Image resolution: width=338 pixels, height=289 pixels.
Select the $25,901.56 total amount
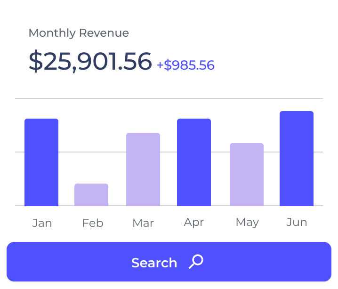(90, 62)
